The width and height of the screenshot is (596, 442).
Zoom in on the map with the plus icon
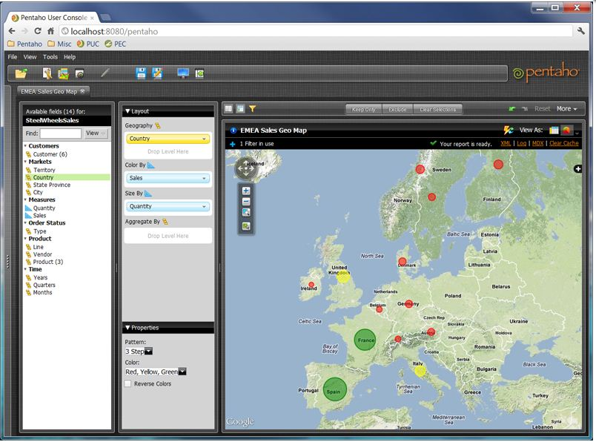pos(248,191)
